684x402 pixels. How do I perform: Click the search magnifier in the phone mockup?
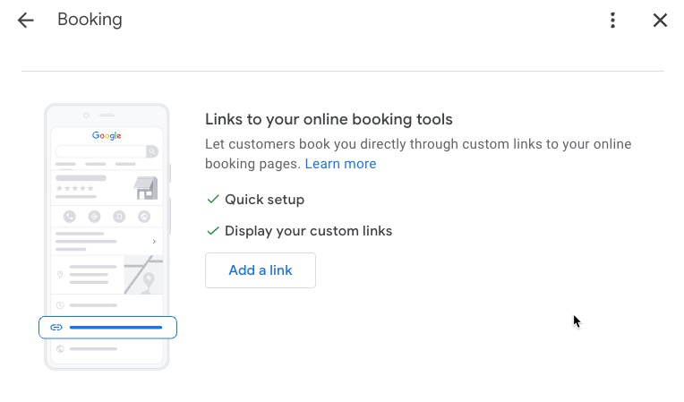[152, 152]
